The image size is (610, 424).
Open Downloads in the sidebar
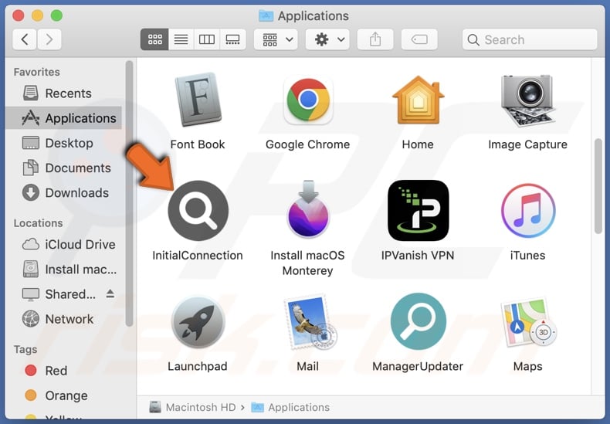click(64, 192)
